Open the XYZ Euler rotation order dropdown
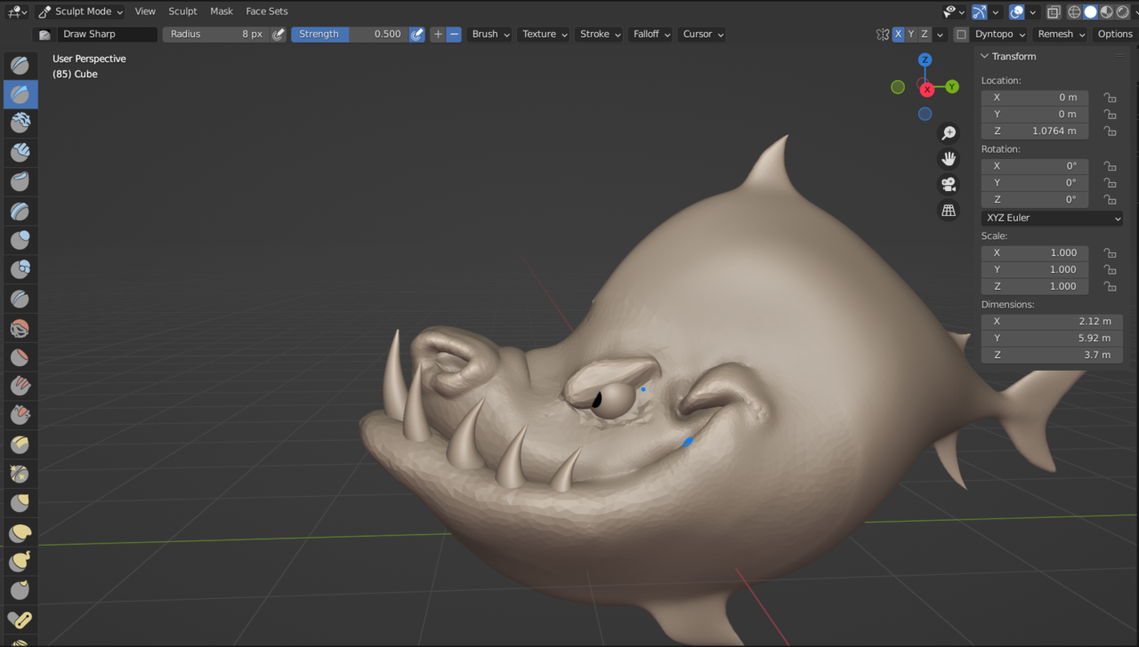This screenshot has height=647, width=1139. coord(1052,218)
